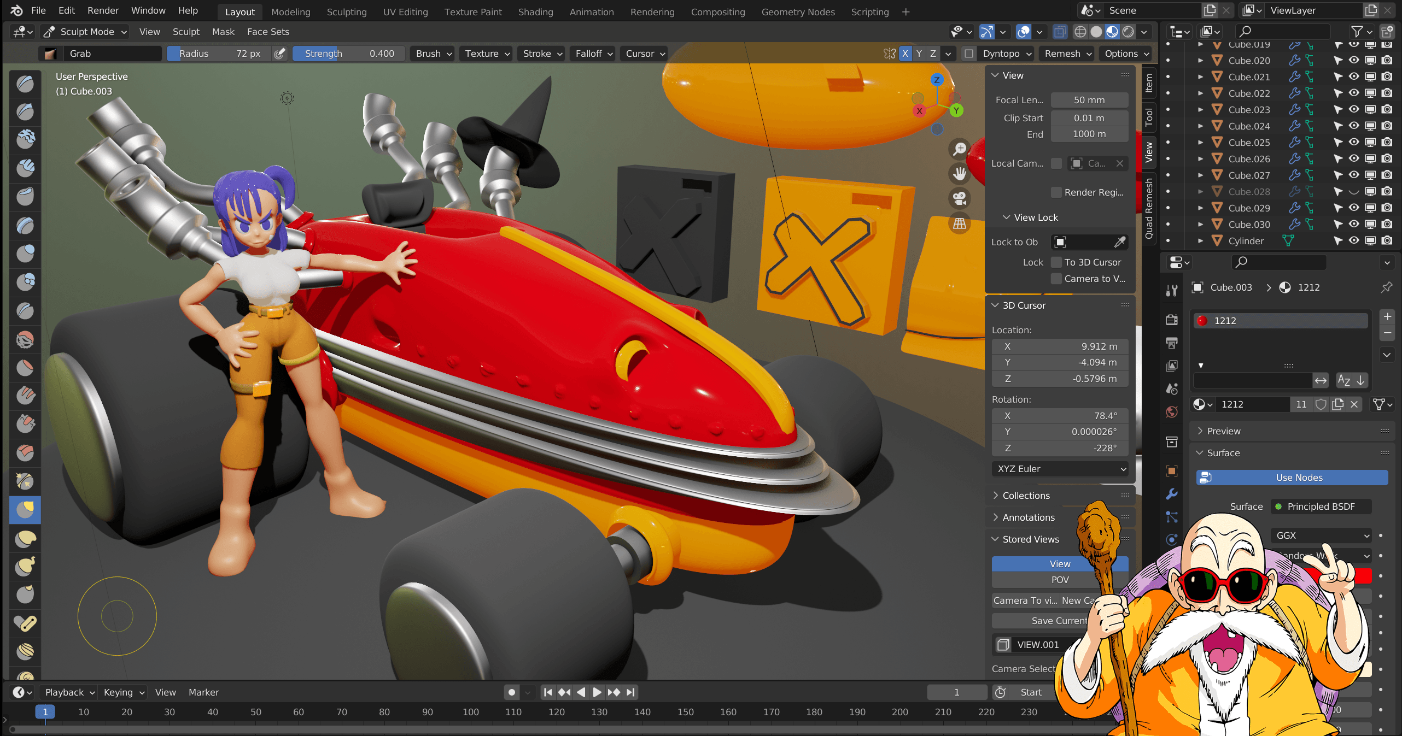Screen dimensions: 1402x736
Task: Click the pan hand viewport gizmo
Action: click(x=960, y=174)
